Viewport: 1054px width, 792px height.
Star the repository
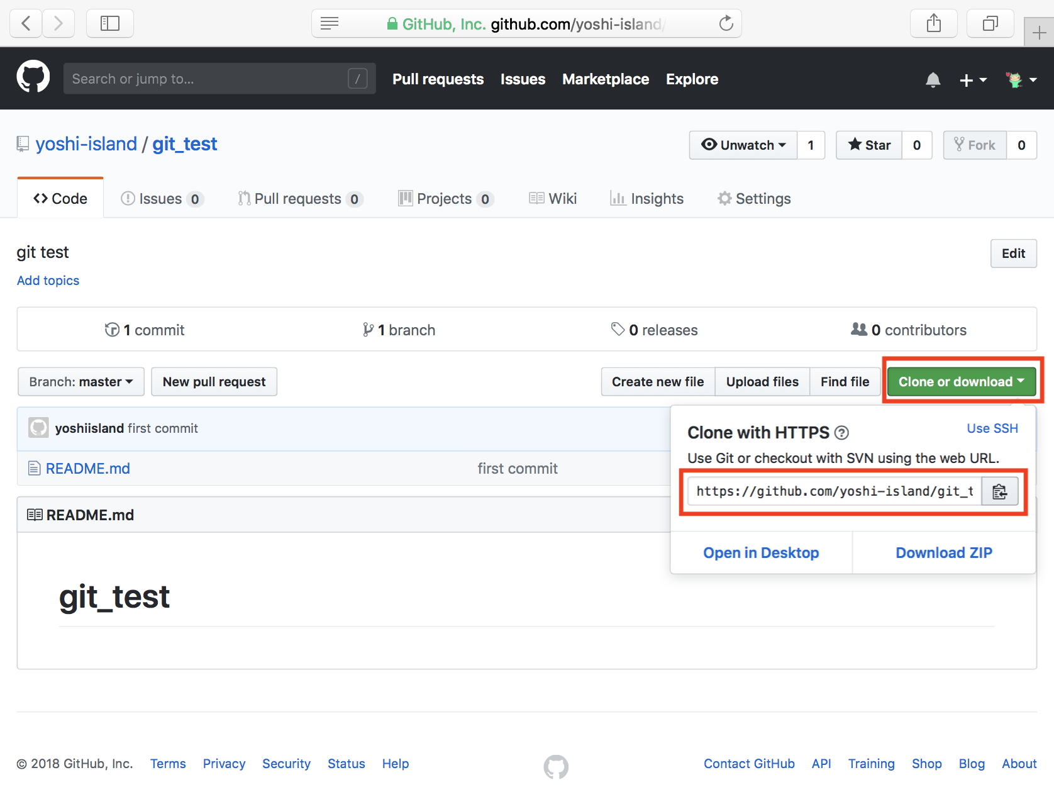[x=869, y=145]
